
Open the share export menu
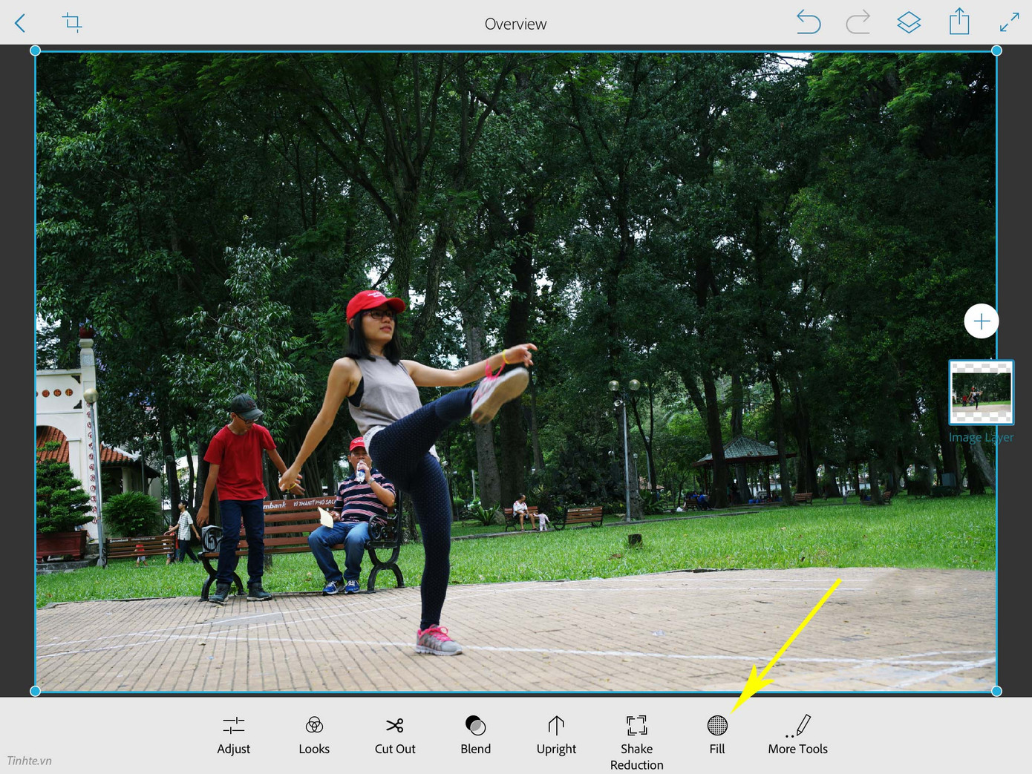(x=959, y=22)
